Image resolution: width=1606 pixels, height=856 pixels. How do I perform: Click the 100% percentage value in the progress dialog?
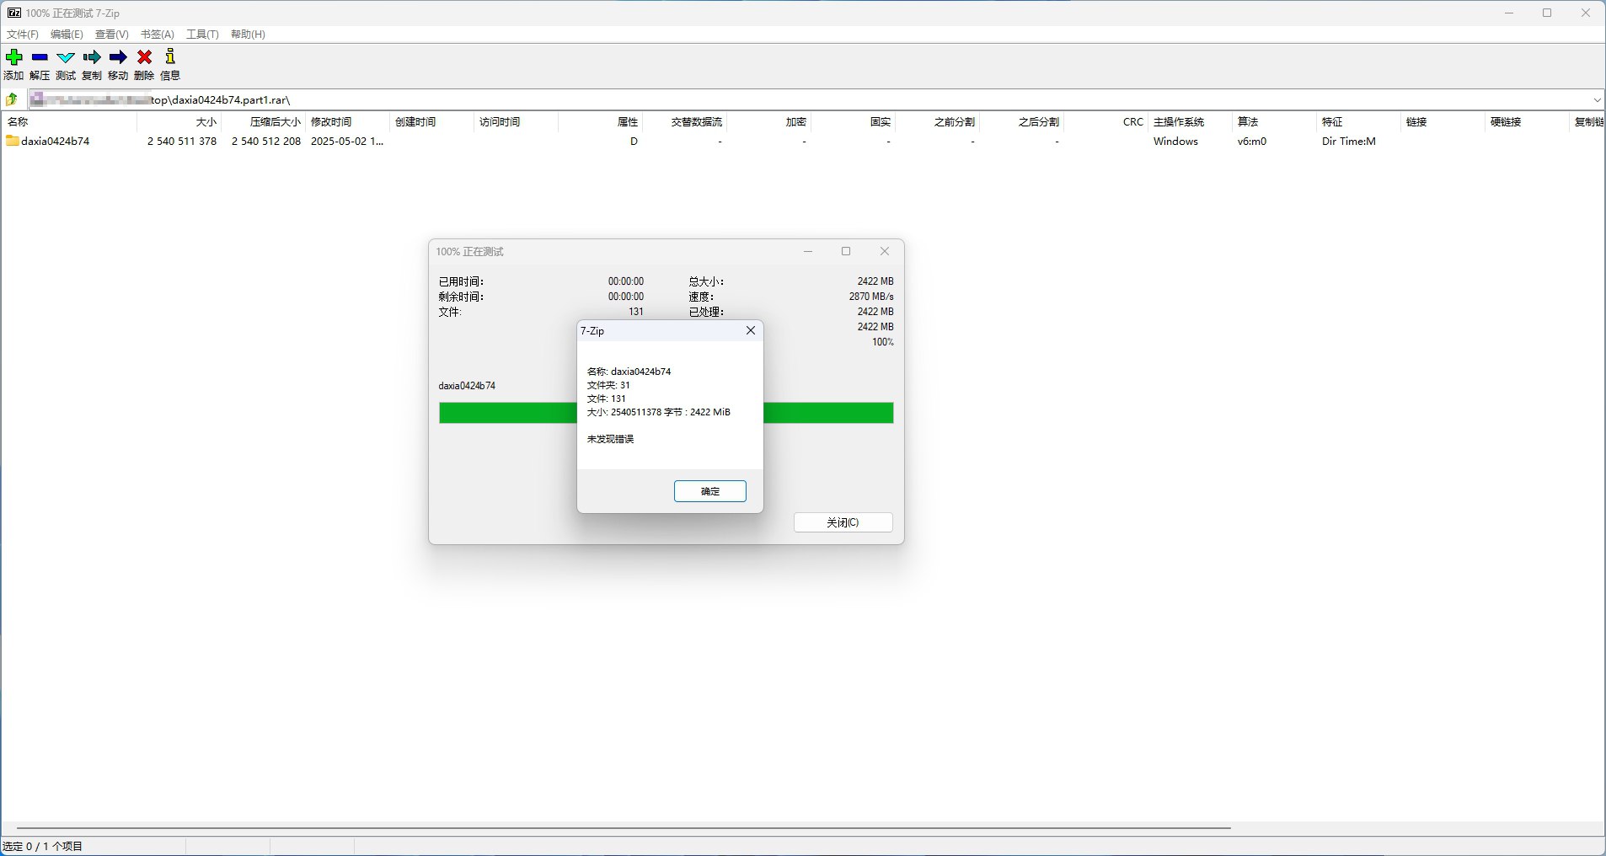[x=883, y=342]
